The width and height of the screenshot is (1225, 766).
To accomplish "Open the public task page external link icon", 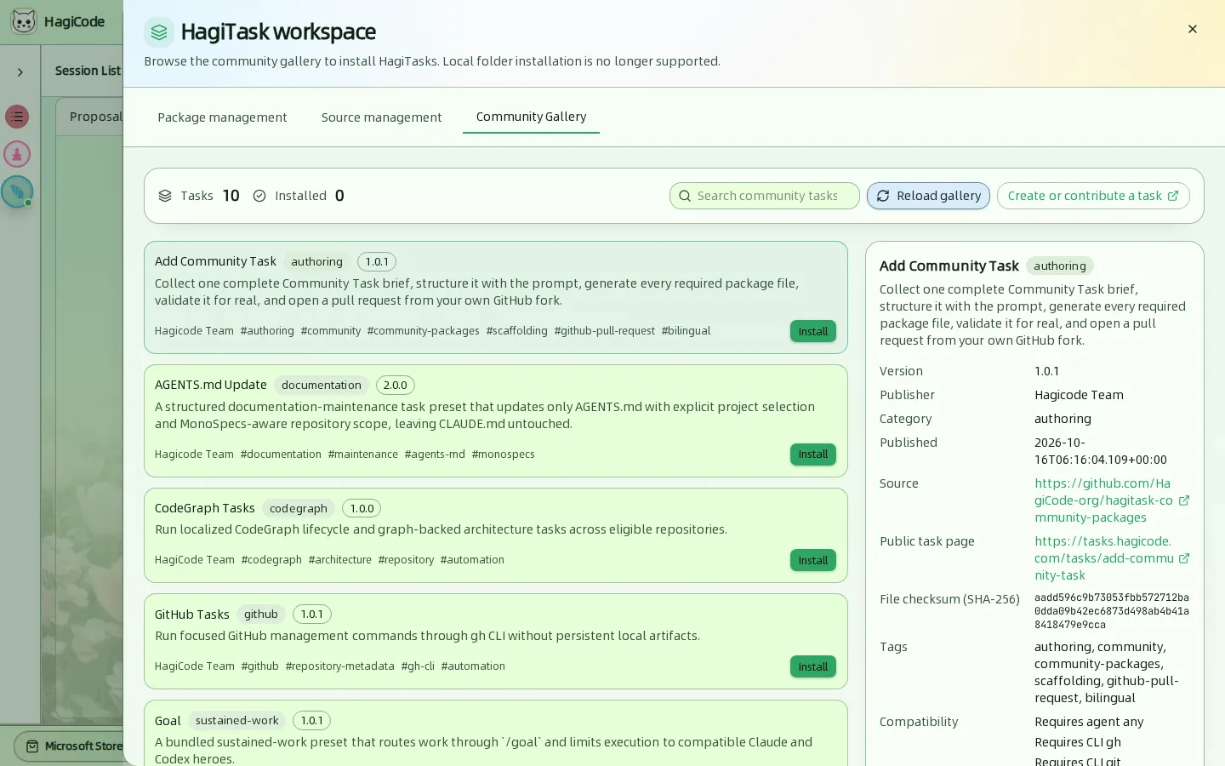I will pyautogui.click(x=1183, y=558).
